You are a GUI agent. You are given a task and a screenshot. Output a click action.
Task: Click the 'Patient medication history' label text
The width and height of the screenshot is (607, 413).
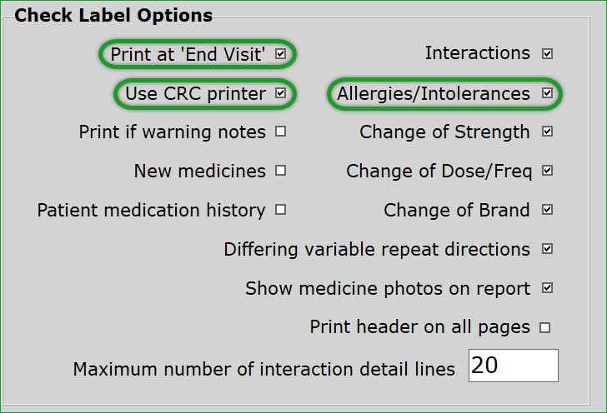click(x=151, y=210)
